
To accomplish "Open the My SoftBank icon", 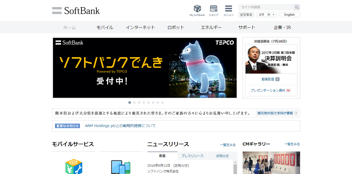I will coord(197,8).
